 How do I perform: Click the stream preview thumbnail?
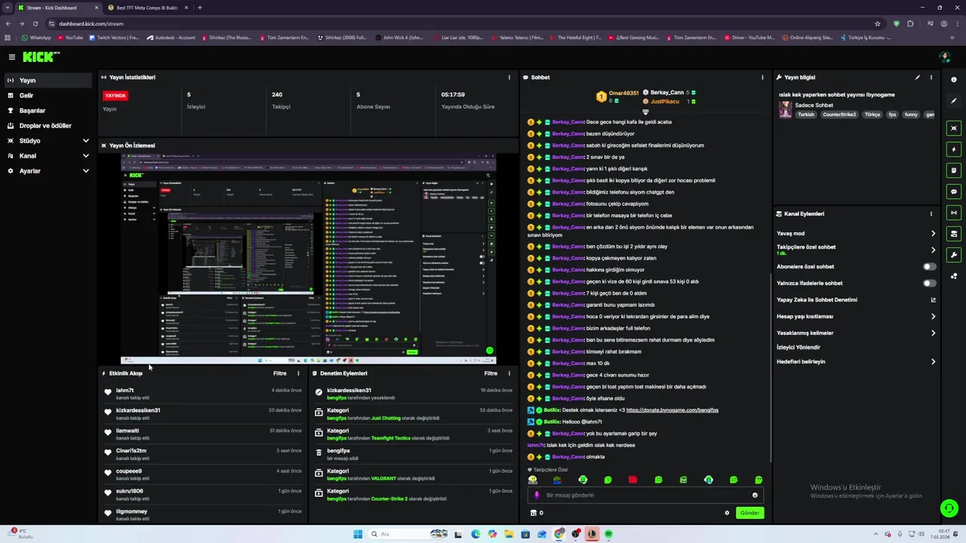pyautogui.click(x=309, y=259)
